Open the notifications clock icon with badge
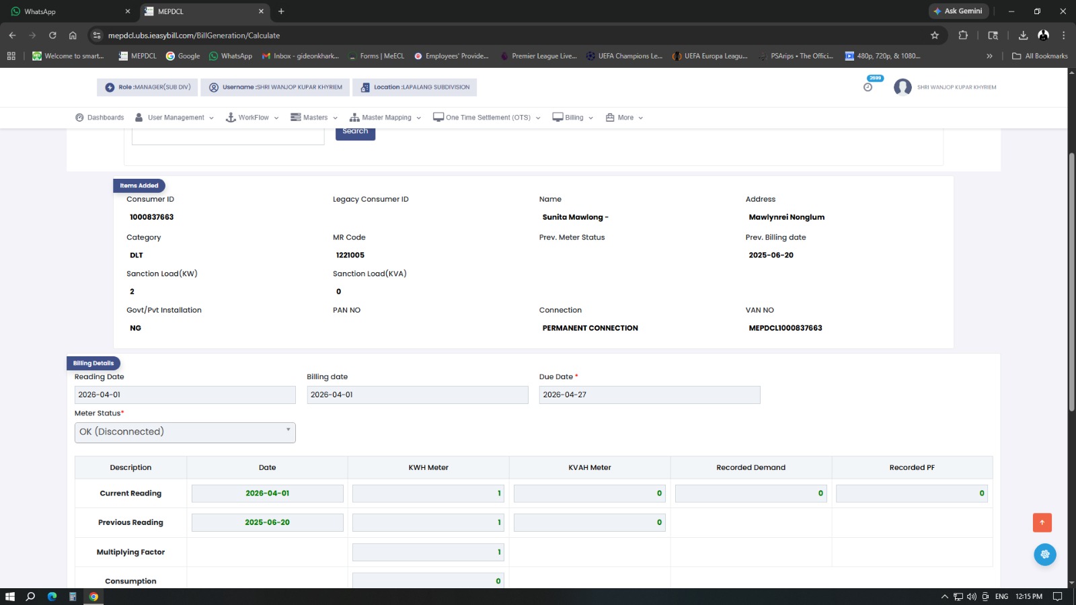 [868, 87]
